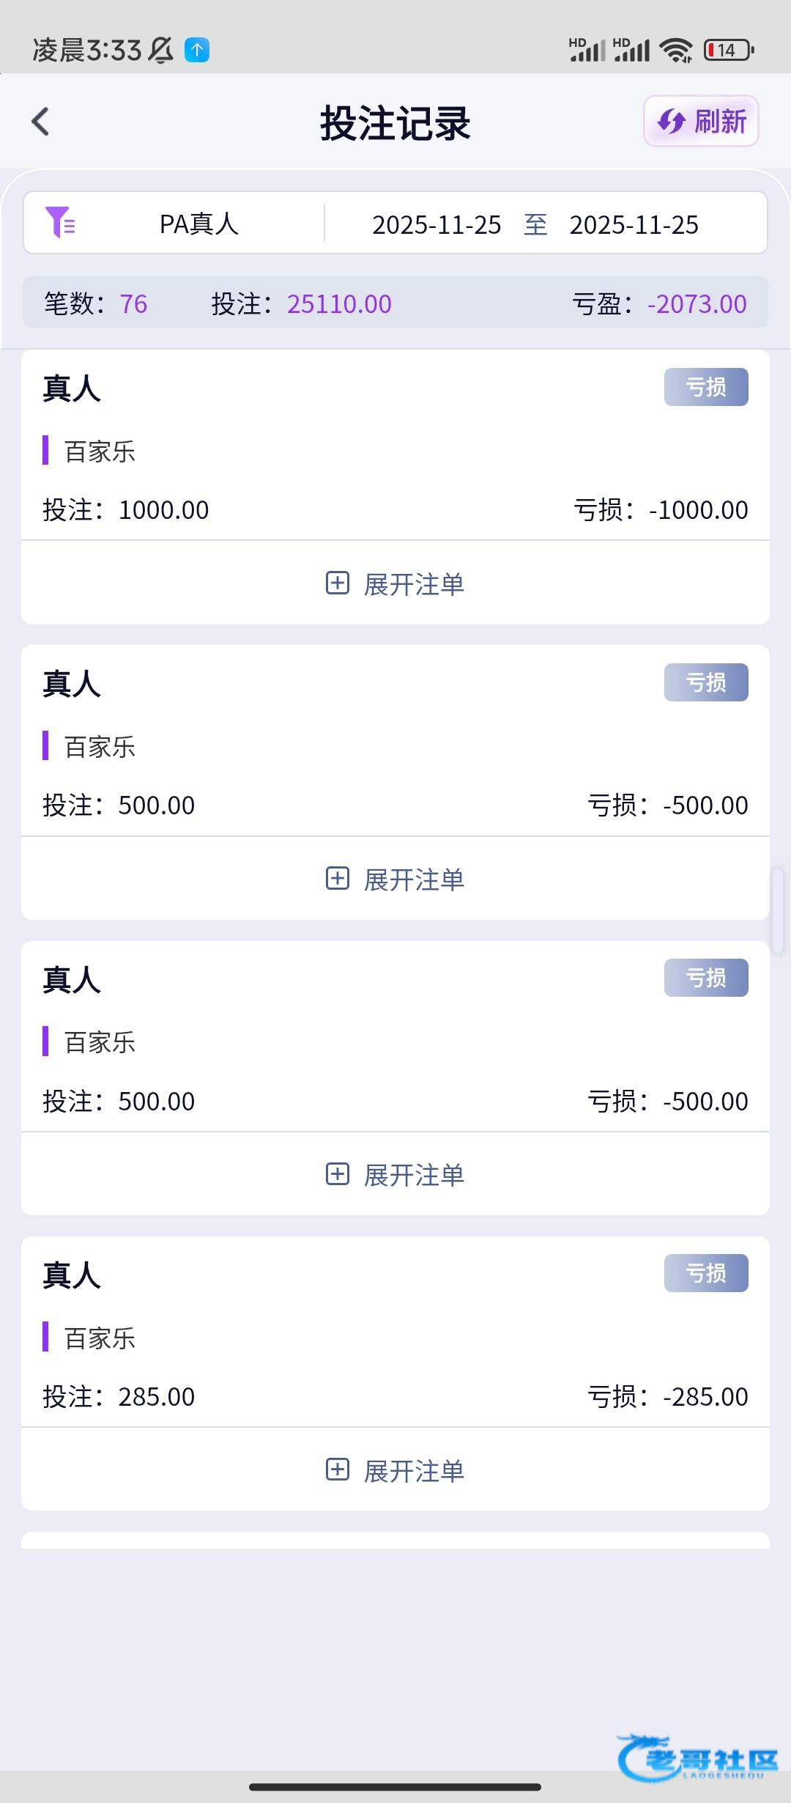The image size is (791, 1803).
Task: Tap the plus icon on the 285.00 bet card
Action: click(337, 1470)
